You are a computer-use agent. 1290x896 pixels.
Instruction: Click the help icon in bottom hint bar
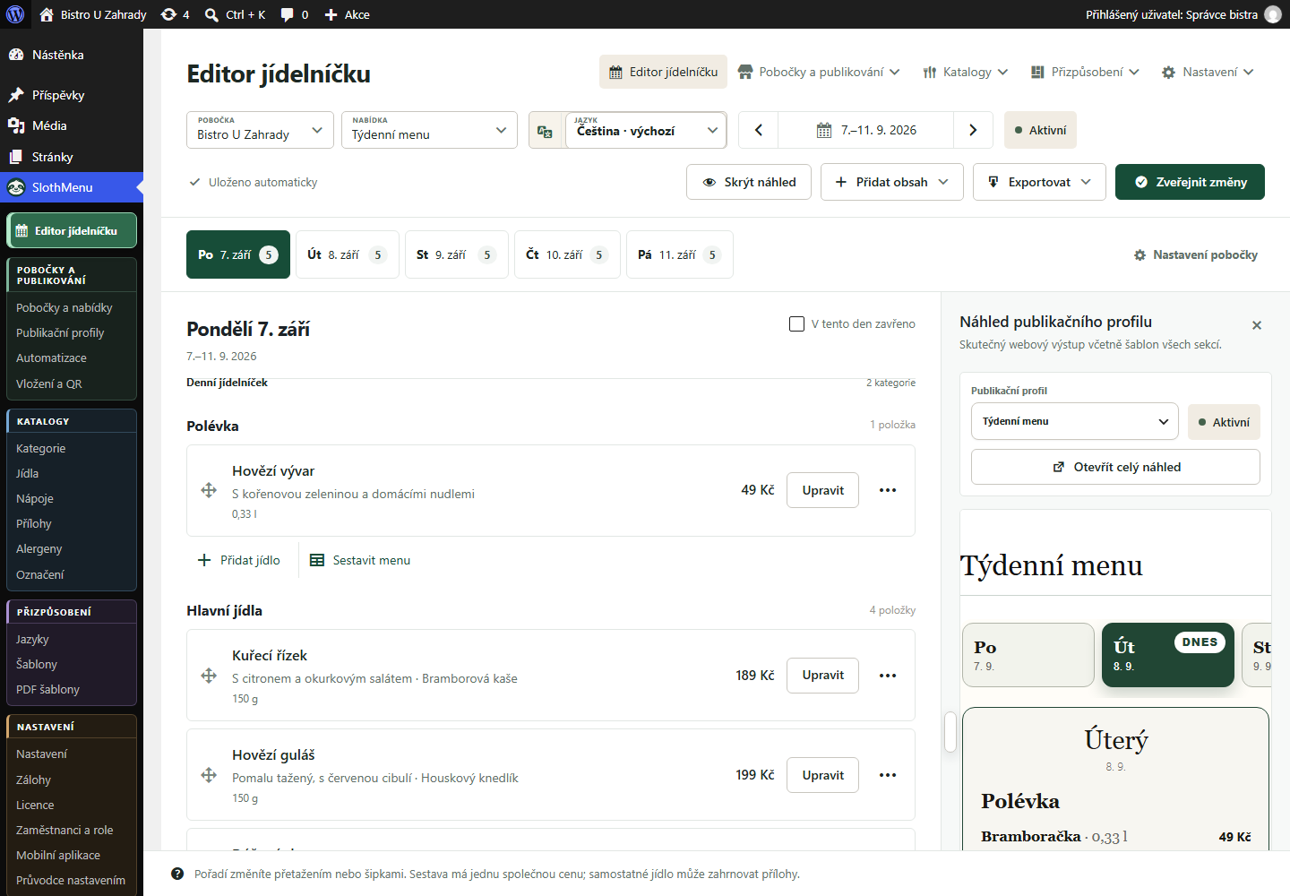pos(177,874)
